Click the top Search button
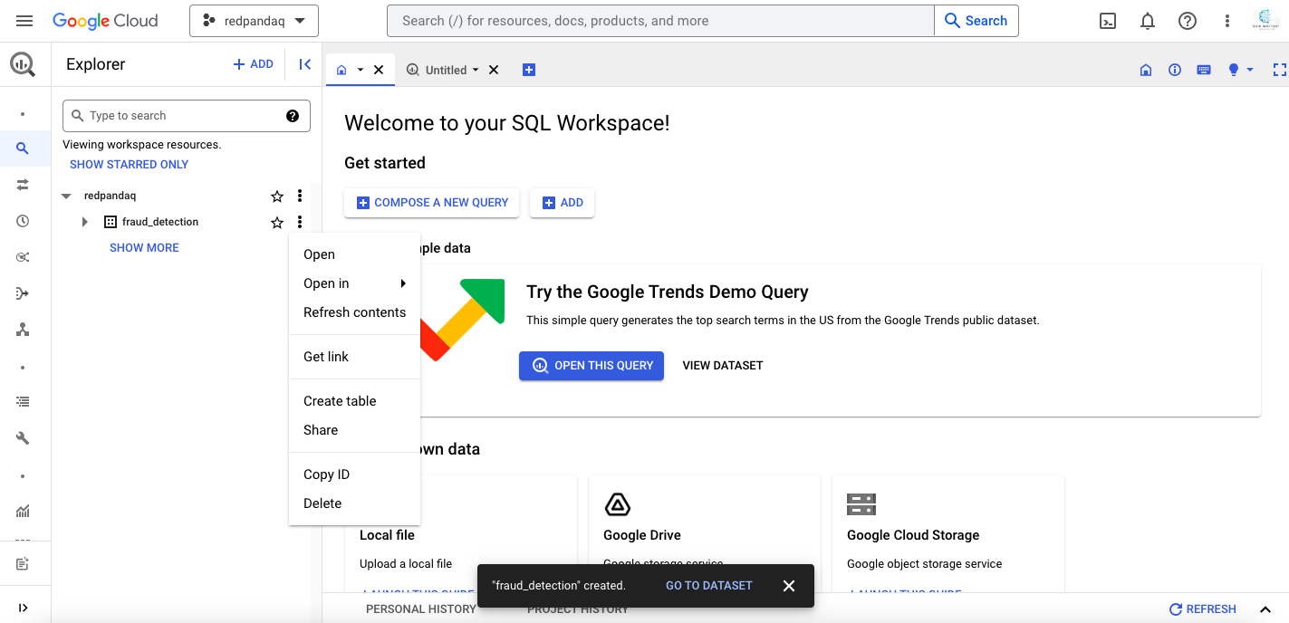The height and width of the screenshot is (623, 1289). 976,21
